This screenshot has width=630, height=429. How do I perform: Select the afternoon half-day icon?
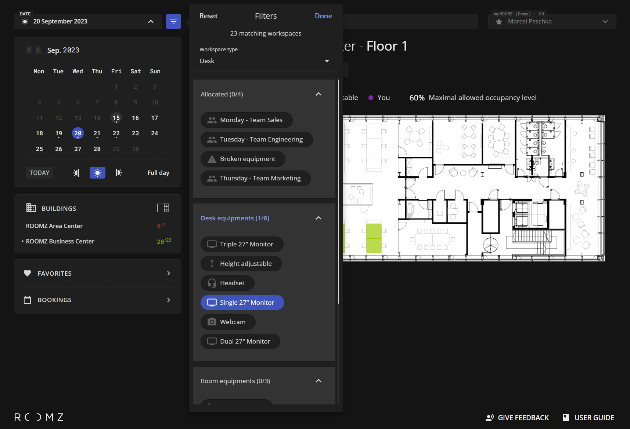click(x=119, y=173)
